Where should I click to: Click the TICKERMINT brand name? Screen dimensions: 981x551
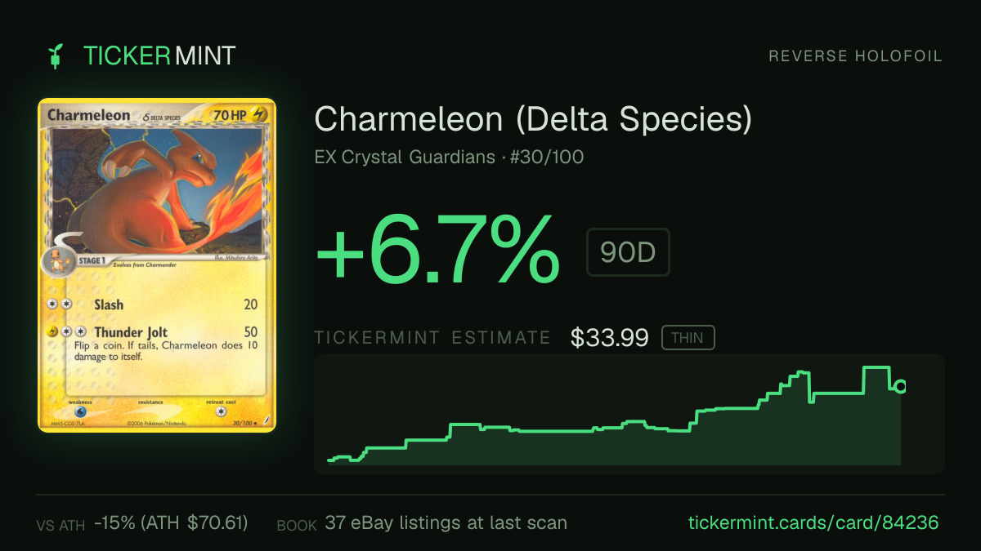point(159,56)
